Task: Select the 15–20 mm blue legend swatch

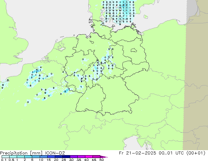Action: pos(51,157)
